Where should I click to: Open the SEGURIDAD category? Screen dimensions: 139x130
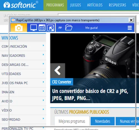pyautogui.click(x=11, y=119)
